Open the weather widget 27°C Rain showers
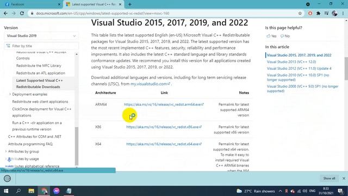Image resolution: width=348 pixels, height=196 pixels. pyautogui.click(x=256, y=191)
